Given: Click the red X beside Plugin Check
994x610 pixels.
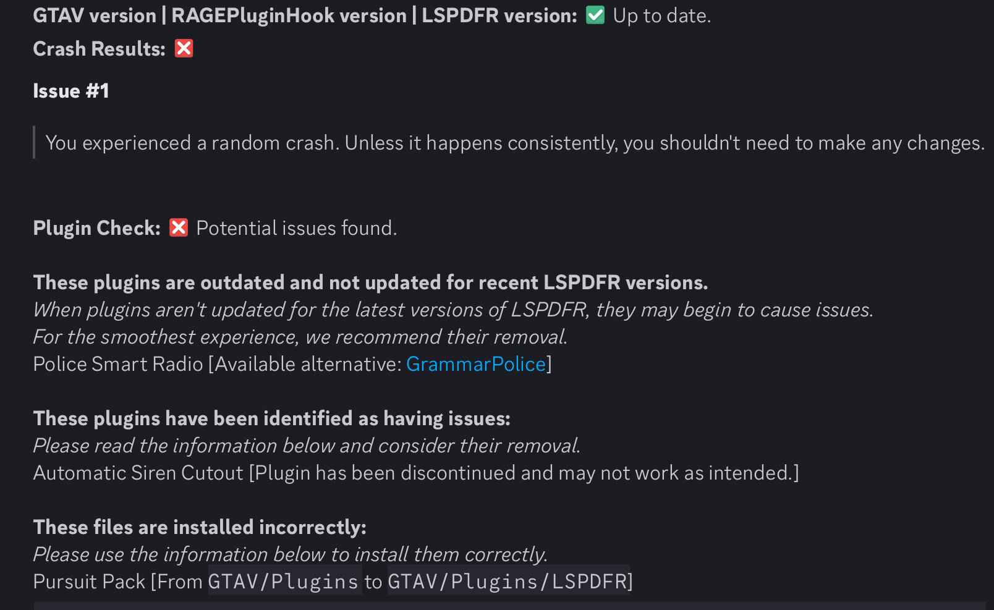Looking at the screenshot, I should coord(179,227).
